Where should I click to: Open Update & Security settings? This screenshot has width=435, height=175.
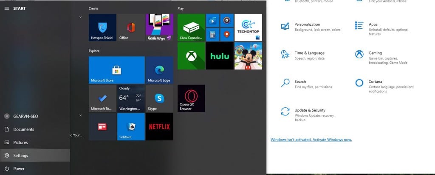click(308, 115)
